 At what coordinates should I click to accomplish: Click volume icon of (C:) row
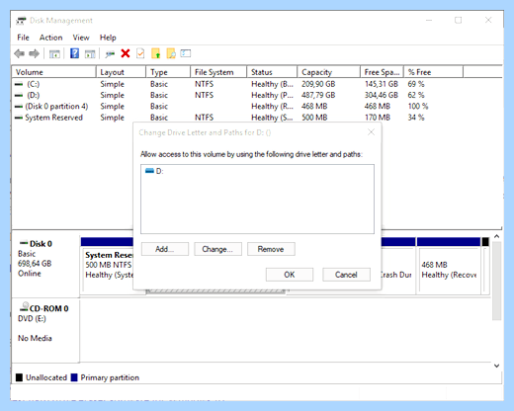[x=19, y=84]
